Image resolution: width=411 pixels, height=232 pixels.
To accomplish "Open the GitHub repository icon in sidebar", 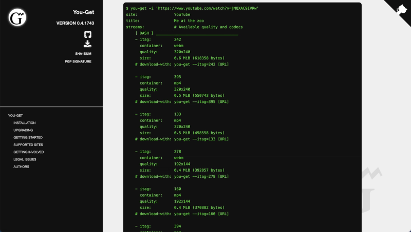I will [x=88, y=34].
